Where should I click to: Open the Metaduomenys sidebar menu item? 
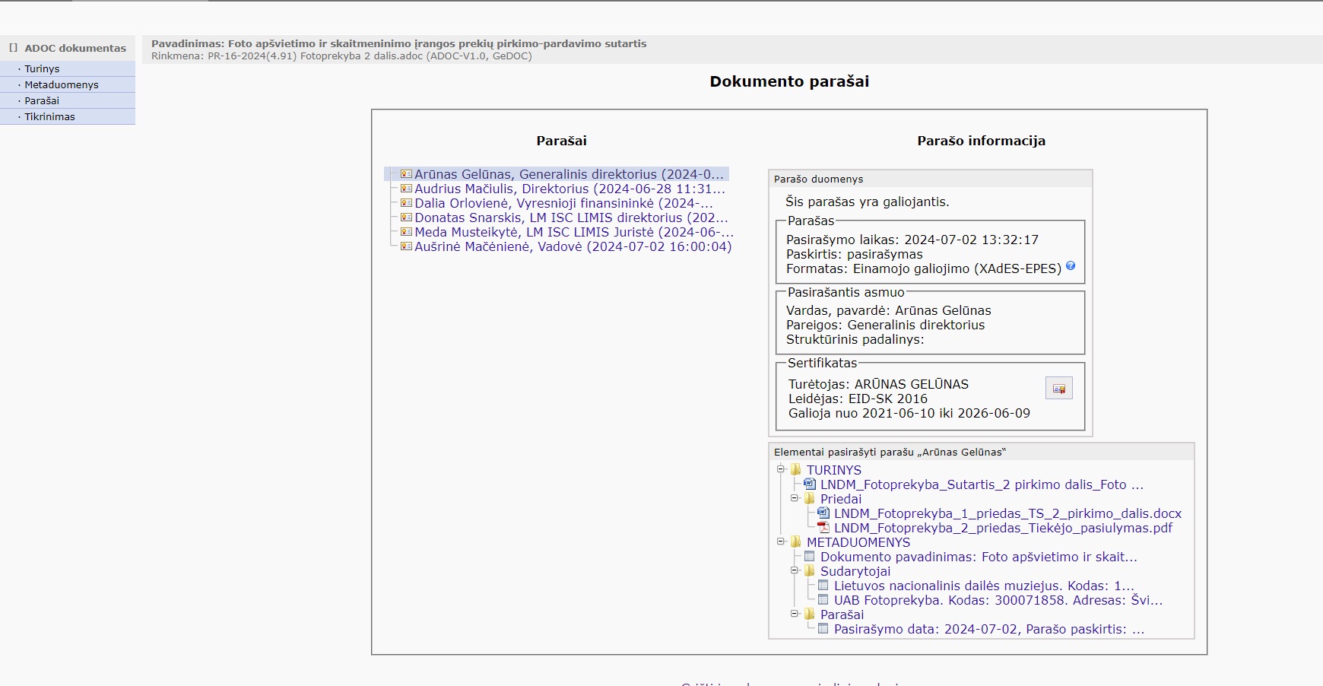tap(62, 84)
